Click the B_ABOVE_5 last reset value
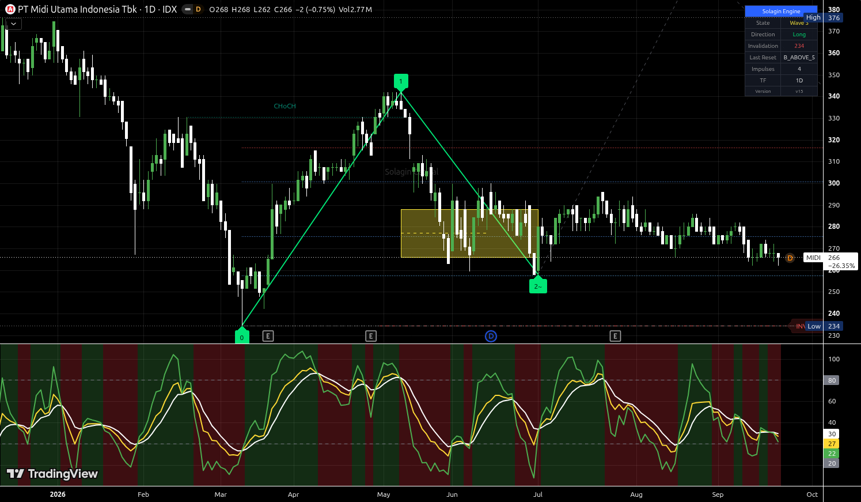This screenshot has height=502, width=861. click(799, 58)
